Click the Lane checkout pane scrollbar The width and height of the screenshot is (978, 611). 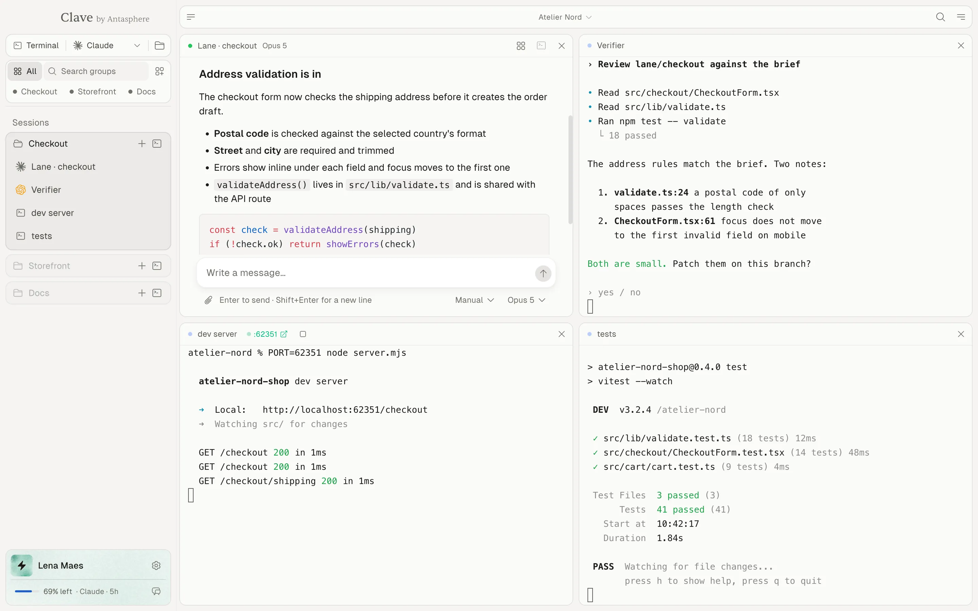click(x=570, y=170)
